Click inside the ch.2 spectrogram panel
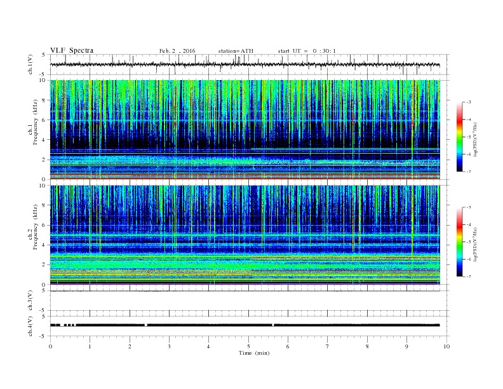The height and width of the screenshot is (389, 503). point(245,235)
